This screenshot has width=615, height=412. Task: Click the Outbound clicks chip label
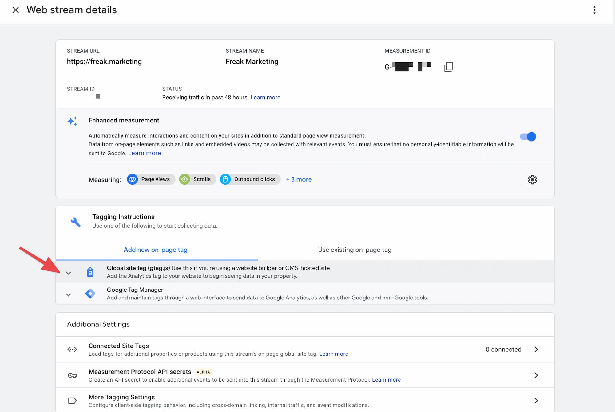pyautogui.click(x=255, y=179)
